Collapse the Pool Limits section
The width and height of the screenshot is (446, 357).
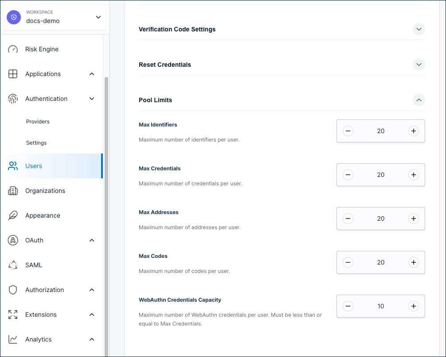click(x=419, y=100)
